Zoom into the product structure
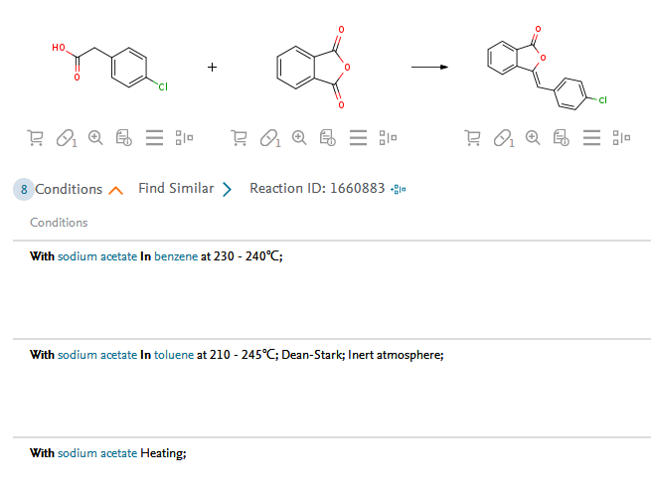This screenshot has height=496, width=651. (533, 138)
